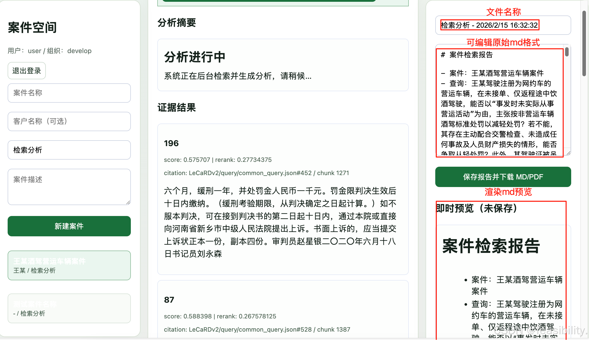This screenshot has width=589, height=340.
Task: Edit the report file name field
Action: (x=503, y=25)
